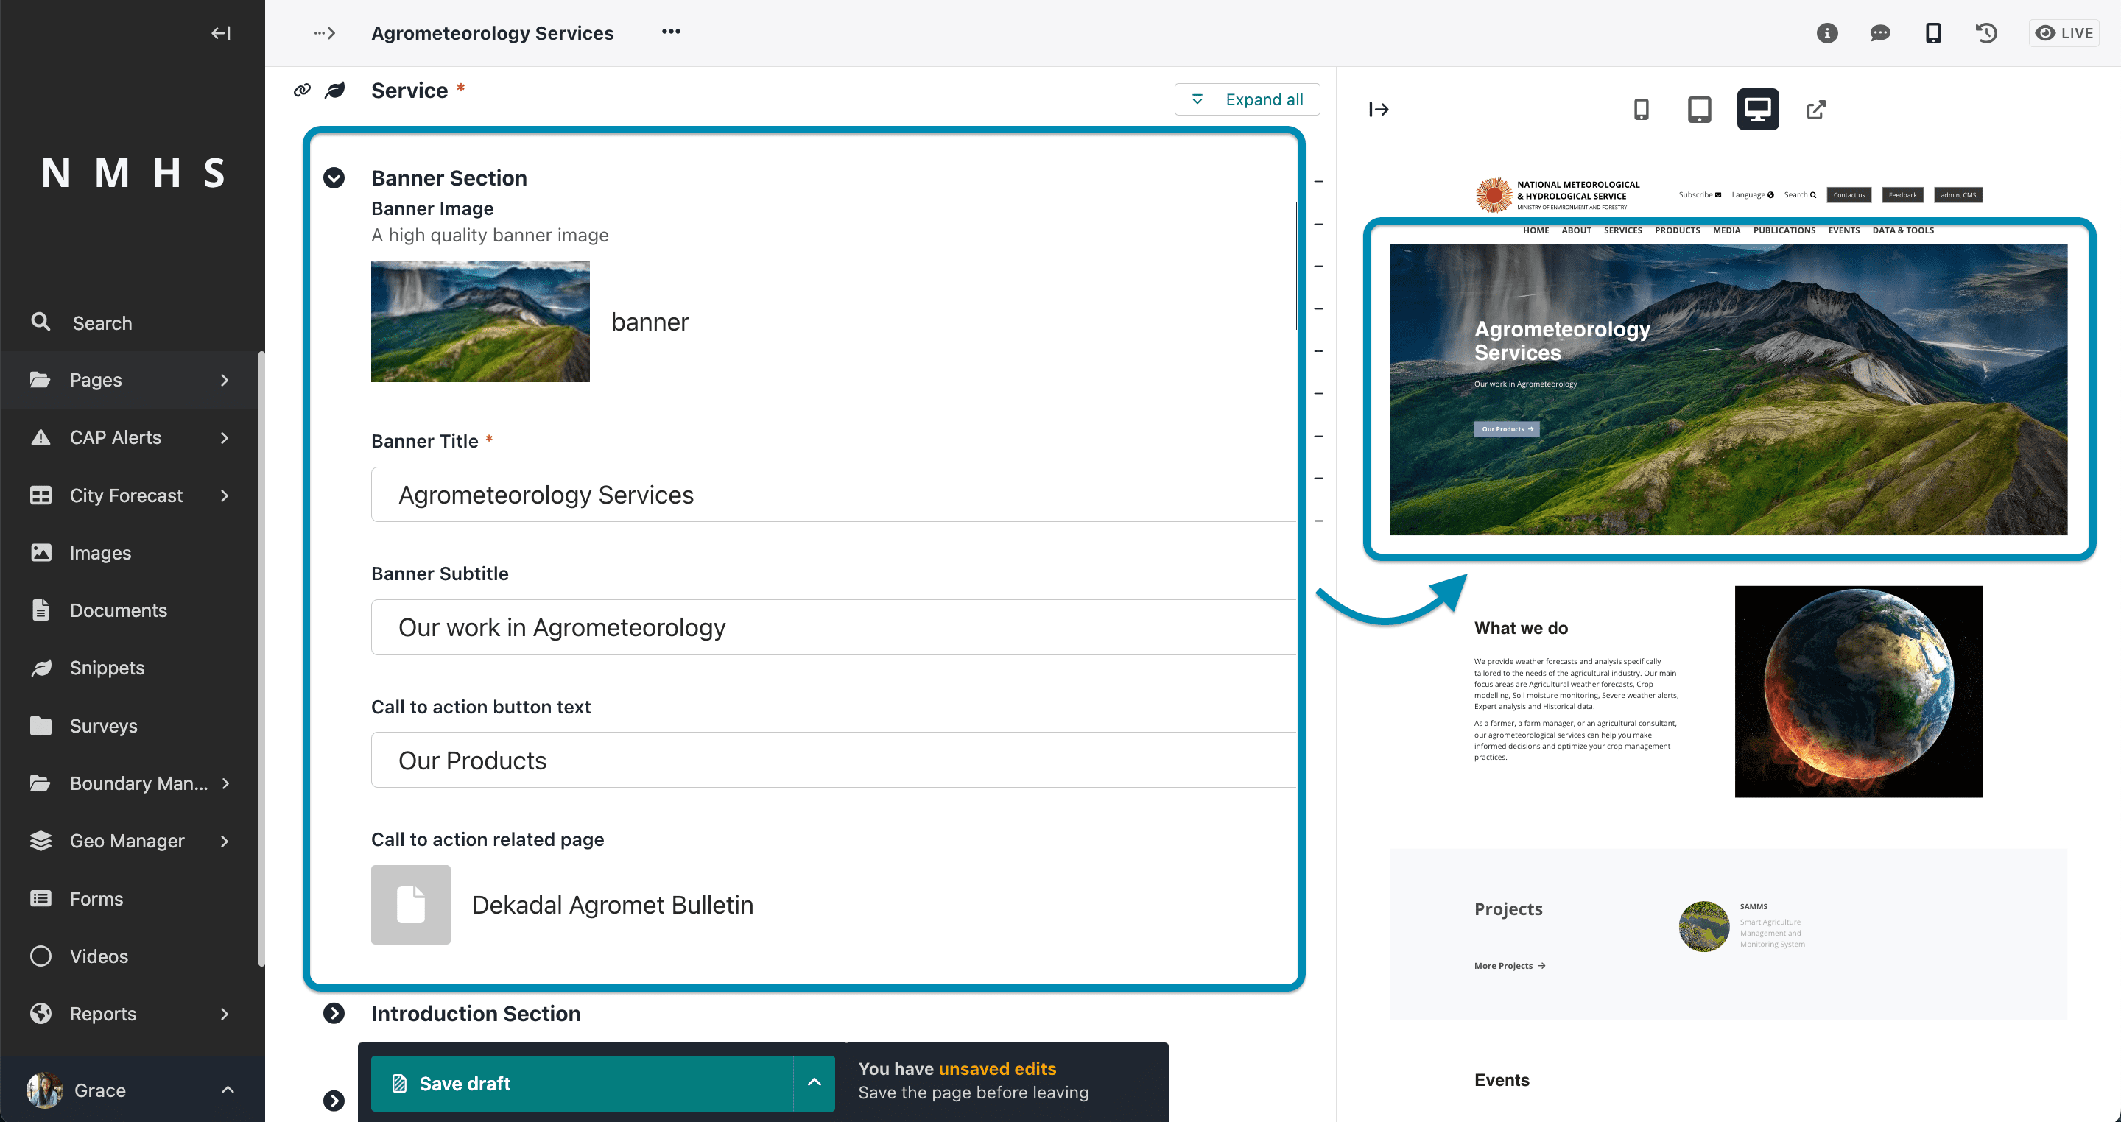Click the Save draft button
2121x1122 pixels.
(582, 1083)
